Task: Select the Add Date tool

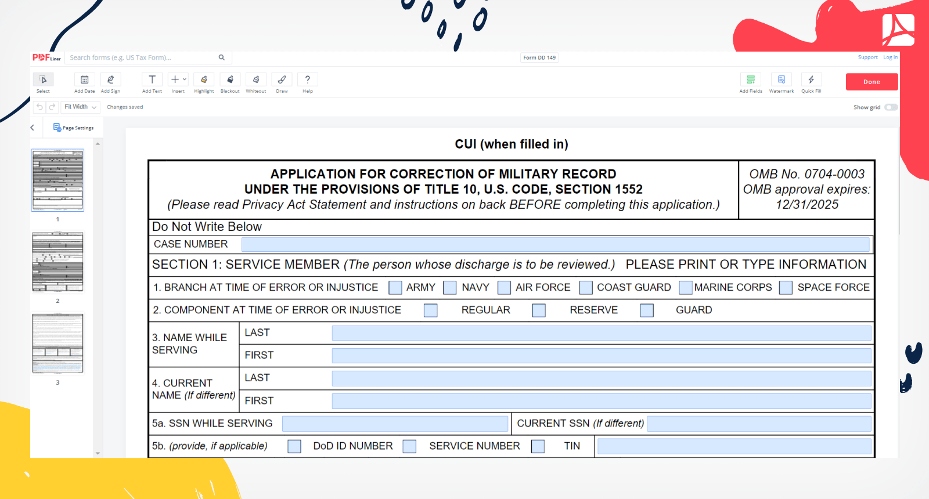Action: pyautogui.click(x=84, y=80)
